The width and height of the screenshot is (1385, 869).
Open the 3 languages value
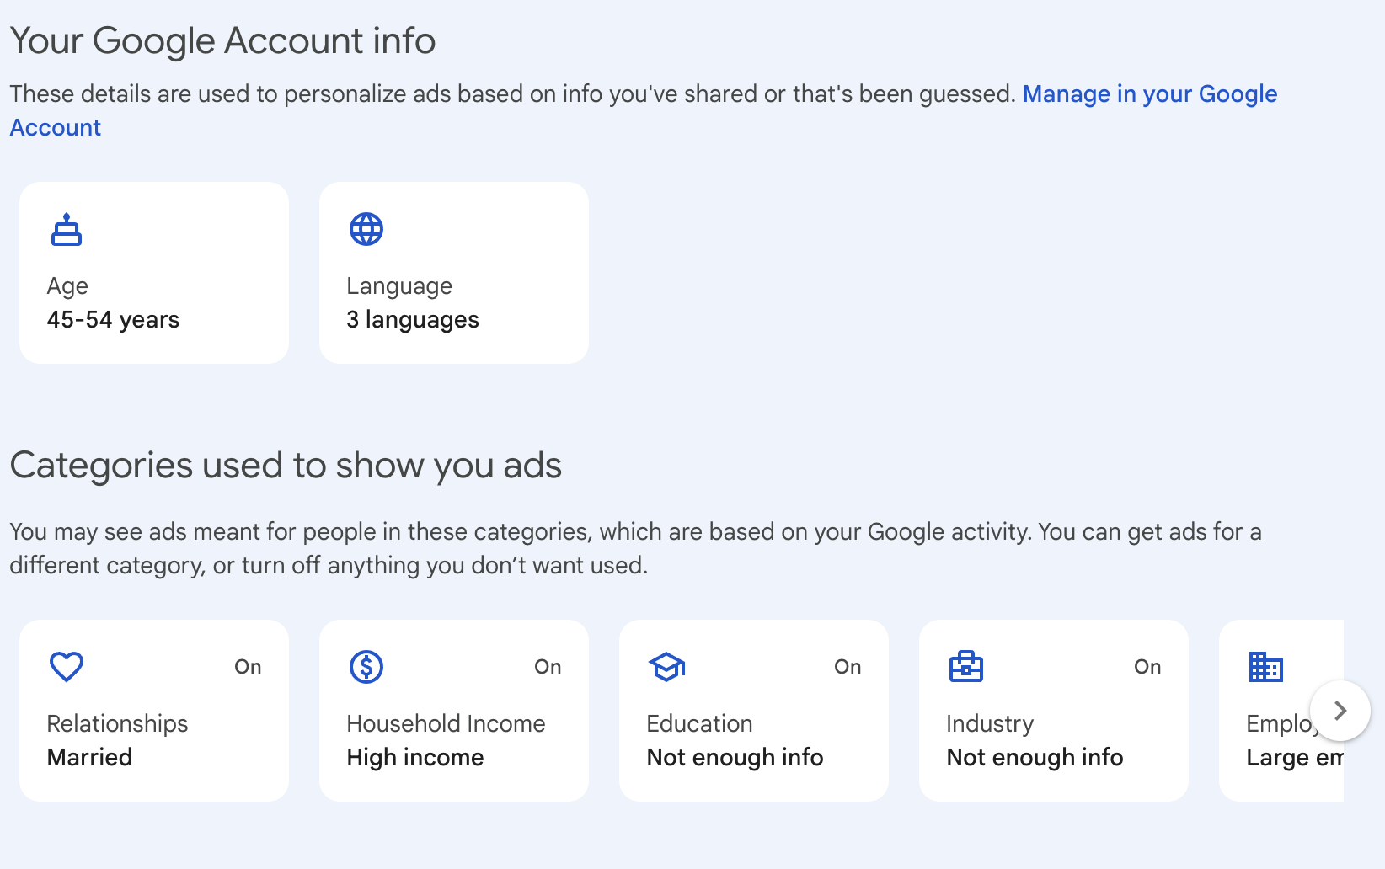click(x=413, y=320)
